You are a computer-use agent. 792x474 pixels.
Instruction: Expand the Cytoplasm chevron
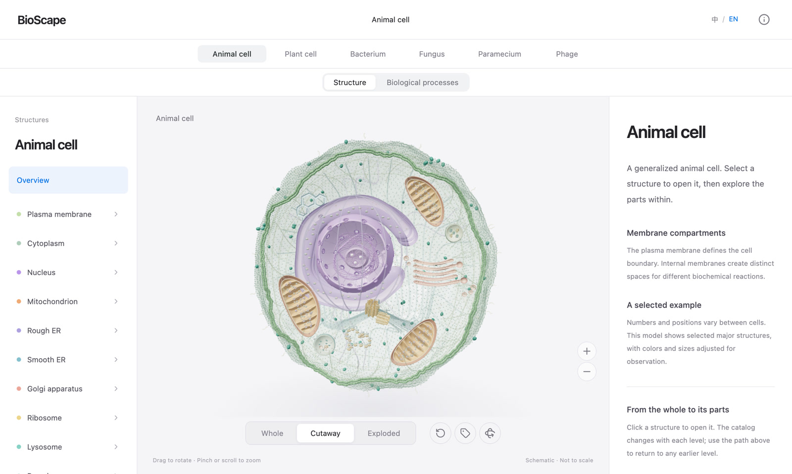(116, 243)
